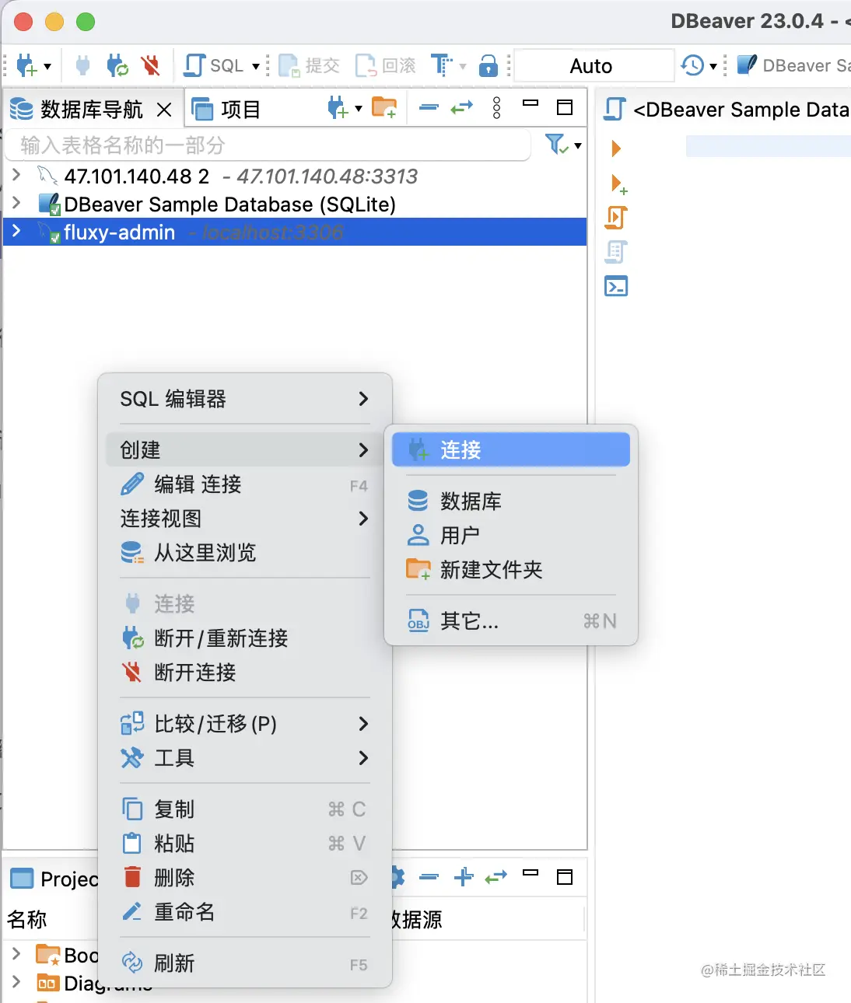Screen dimensions: 851x1003
Task: Click the 提交 commit button
Action: point(310,66)
